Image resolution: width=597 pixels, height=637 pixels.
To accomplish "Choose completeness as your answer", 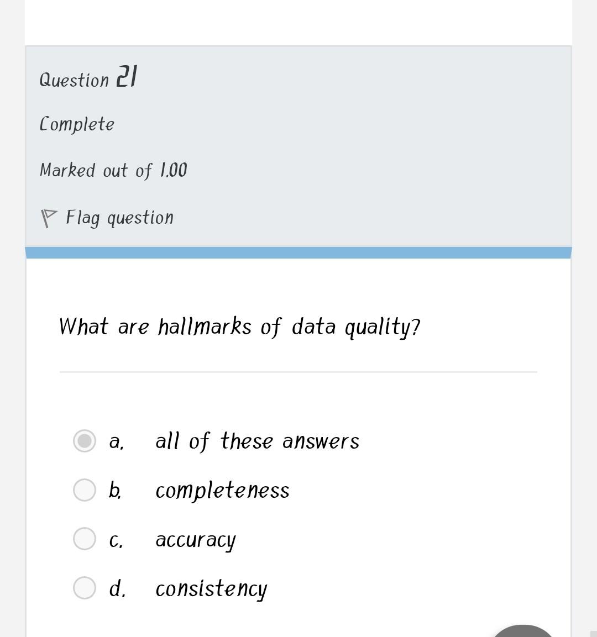I will (x=83, y=489).
